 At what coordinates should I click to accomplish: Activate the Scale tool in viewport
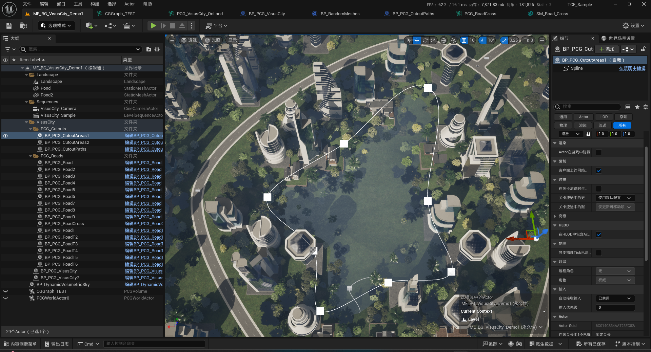click(x=433, y=40)
